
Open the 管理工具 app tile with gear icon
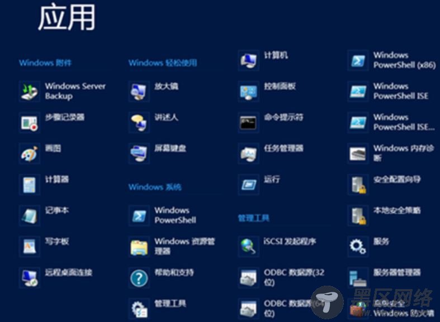click(x=158, y=309)
